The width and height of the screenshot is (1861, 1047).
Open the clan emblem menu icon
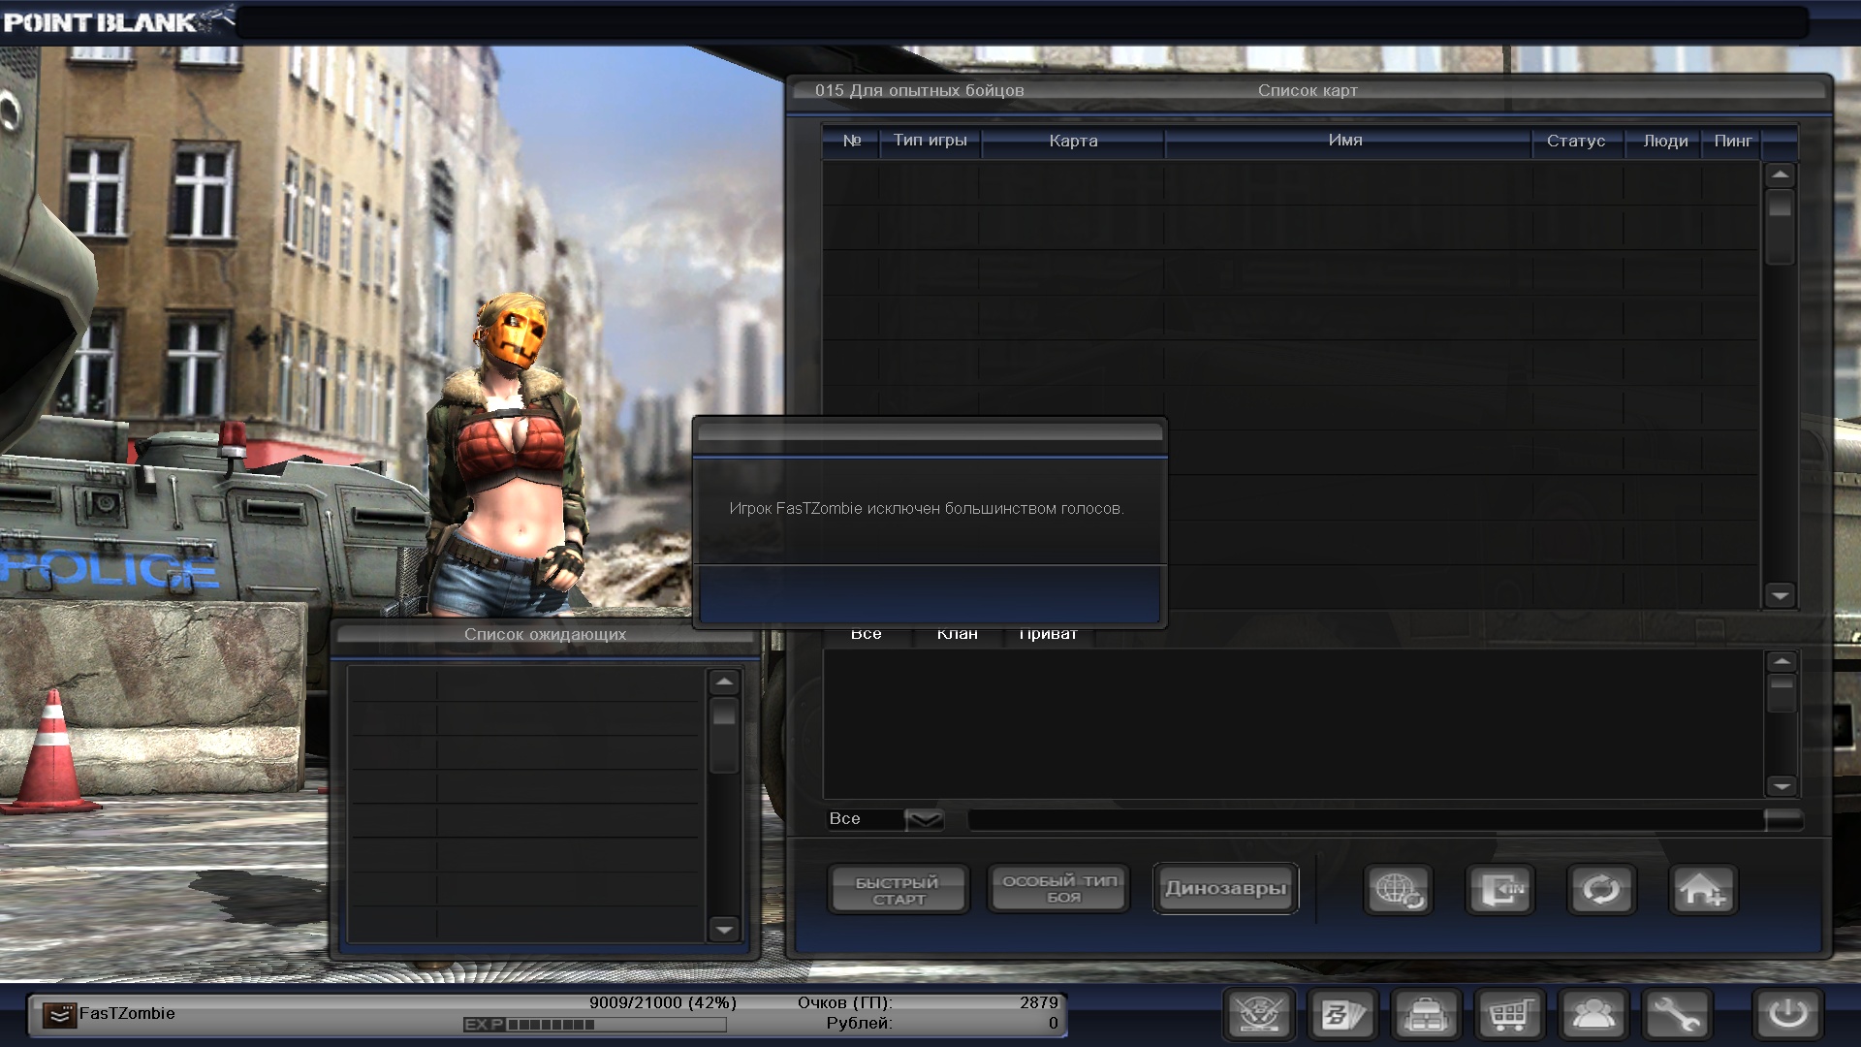click(x=1259, y=1015)
